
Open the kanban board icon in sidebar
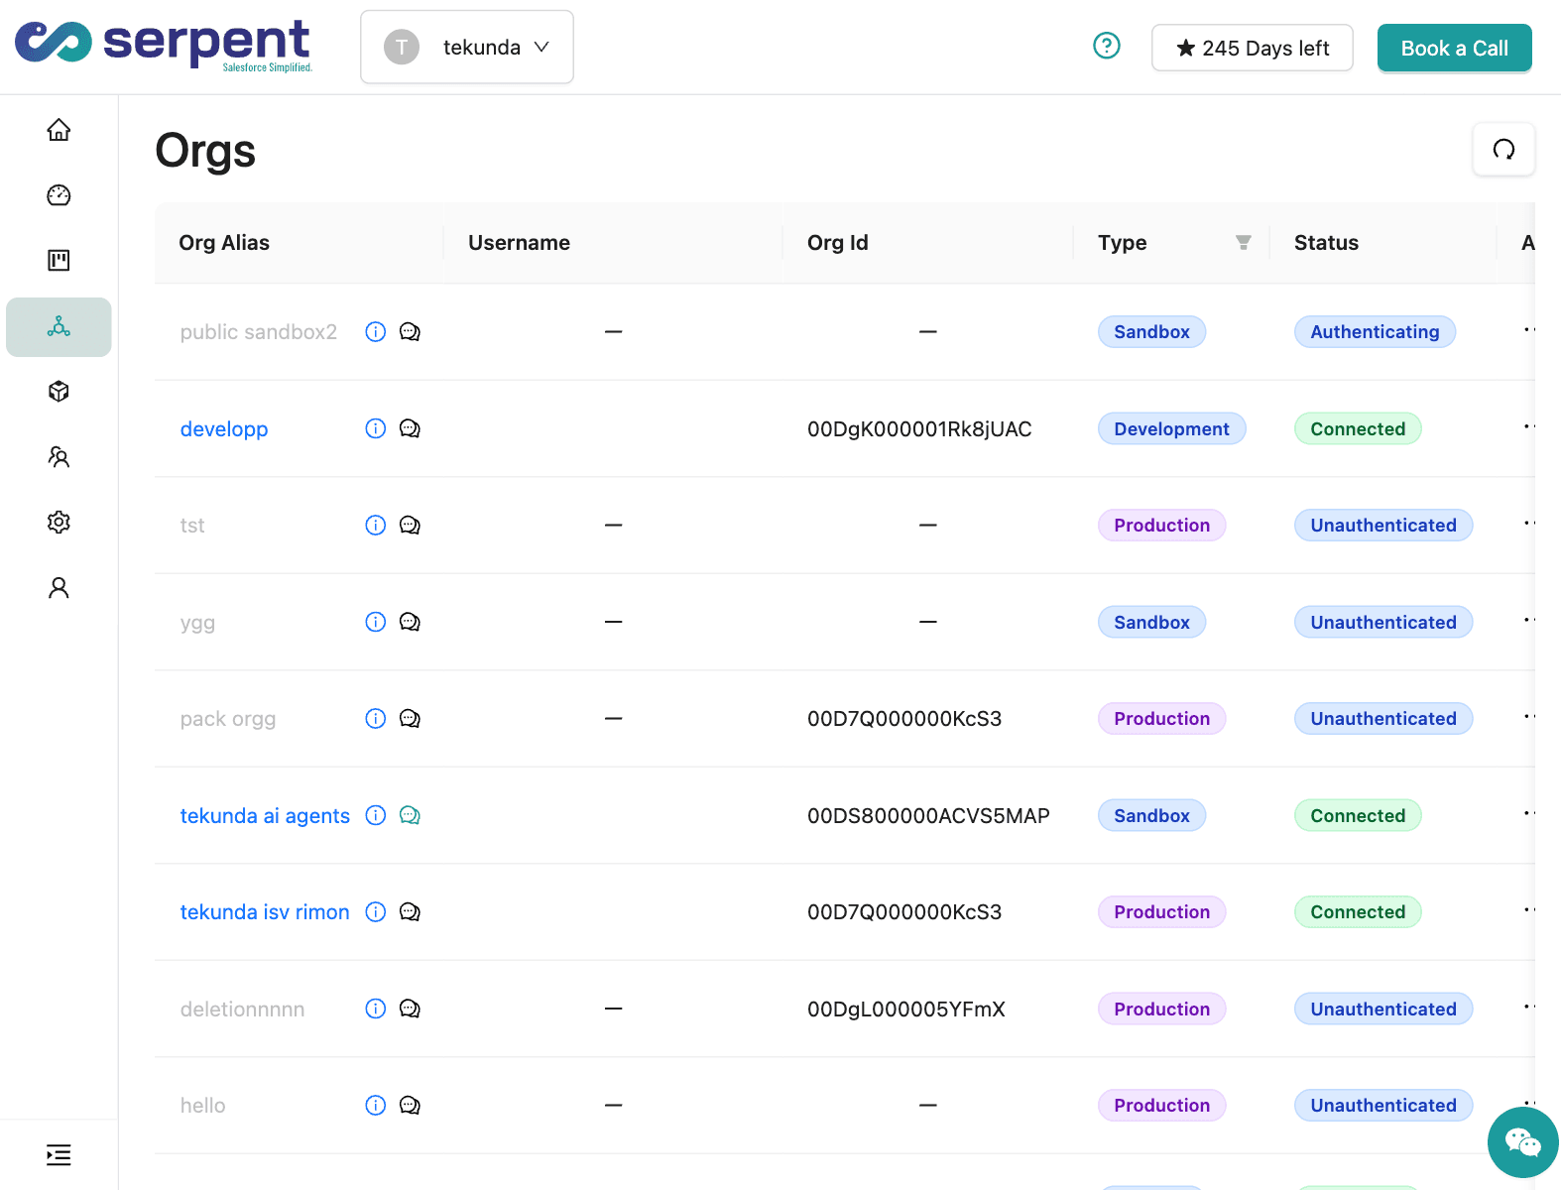(x=59, y=261)
